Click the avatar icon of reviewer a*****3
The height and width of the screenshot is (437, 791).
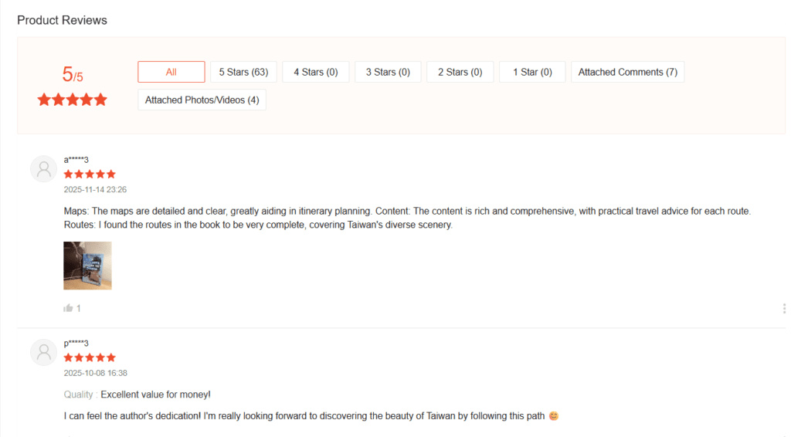(x=43, y=169)
